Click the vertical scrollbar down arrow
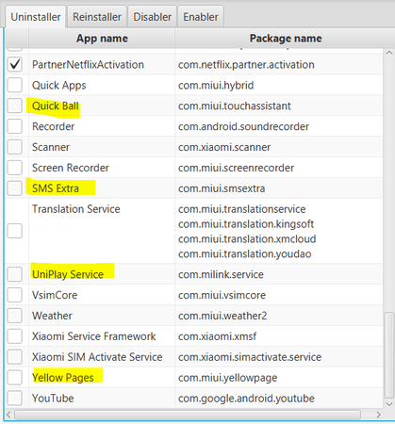The width and height of the screenshot is (395, 424). click(389, 404)
